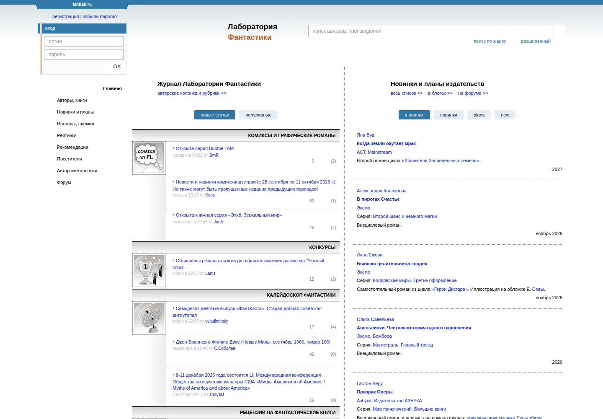The width and height of the screenshot is (603, 419).
Task: Focus the authors and works search box
Action: [x=430, y=31]
